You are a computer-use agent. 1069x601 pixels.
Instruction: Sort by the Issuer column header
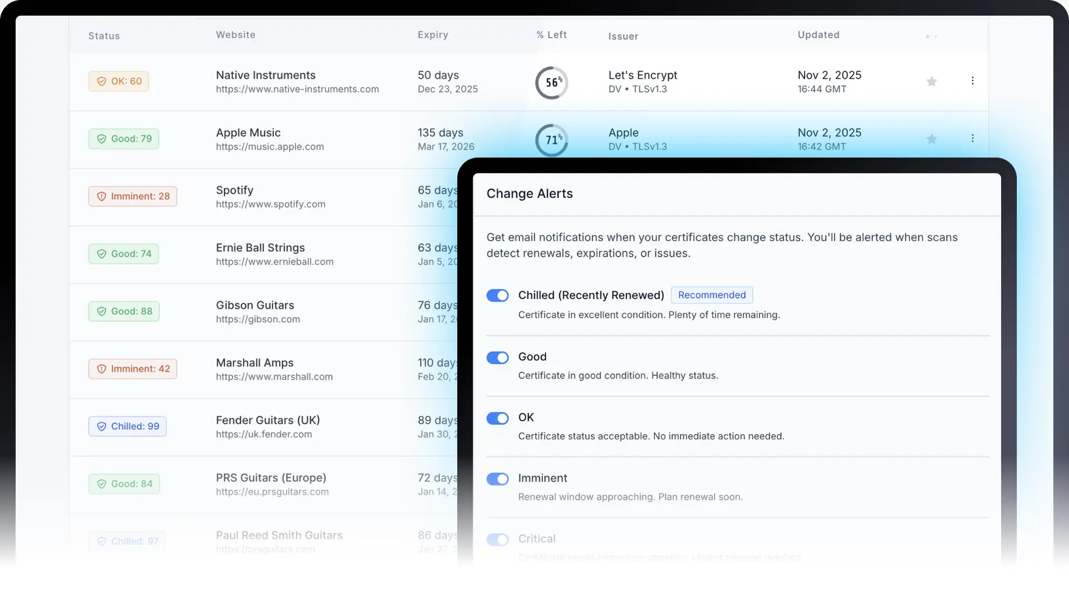tap(623, 36)
